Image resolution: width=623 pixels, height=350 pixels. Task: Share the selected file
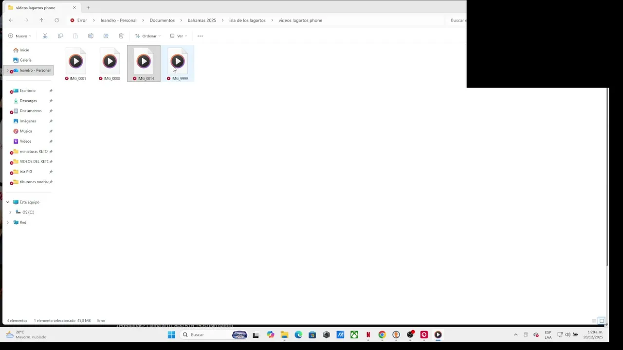(x=106, y=36)
